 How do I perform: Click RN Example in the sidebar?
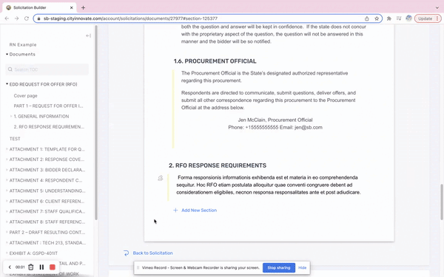pyautogui.click(x=23, y=44)
